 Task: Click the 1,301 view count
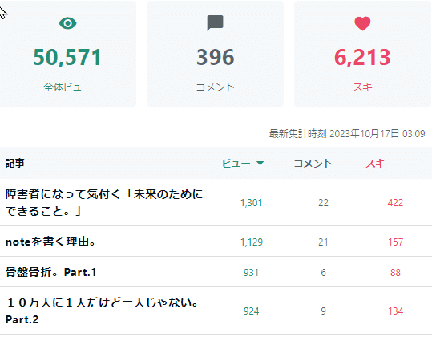coord(252,203)
